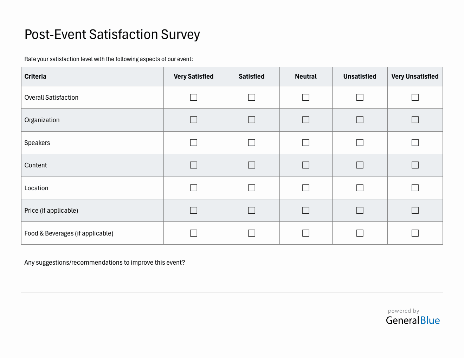Tick Neutral for Overall Satisfaction
Viewport: 464px width, 358px height.
tap(306, 97)
